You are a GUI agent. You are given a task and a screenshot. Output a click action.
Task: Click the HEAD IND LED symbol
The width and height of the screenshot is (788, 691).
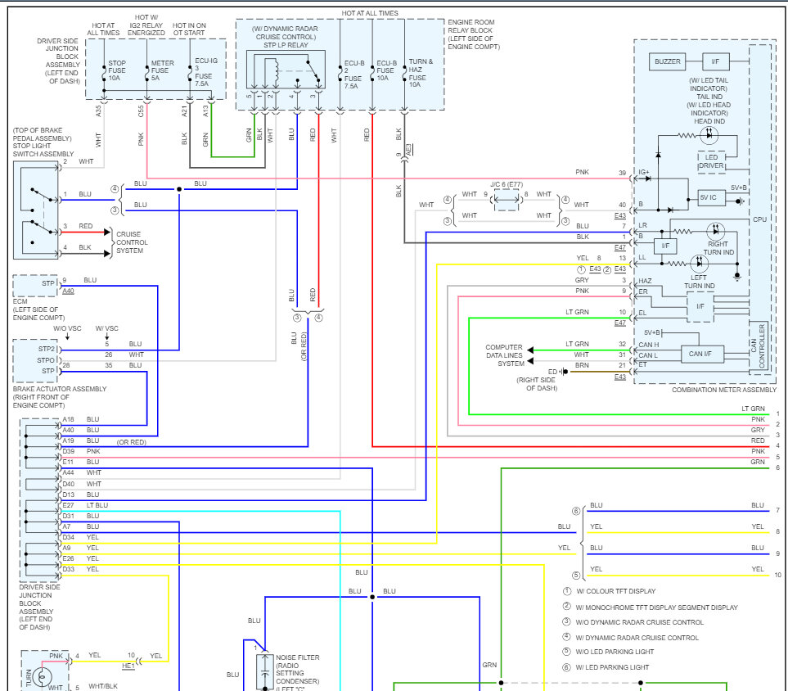[709, 134]
